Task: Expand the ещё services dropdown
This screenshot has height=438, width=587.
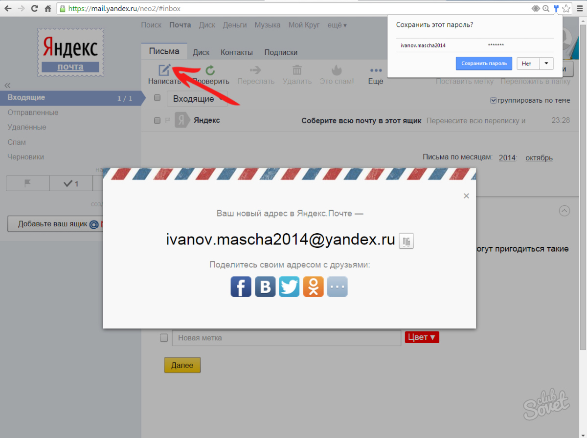Action: [x=337, y=25]
